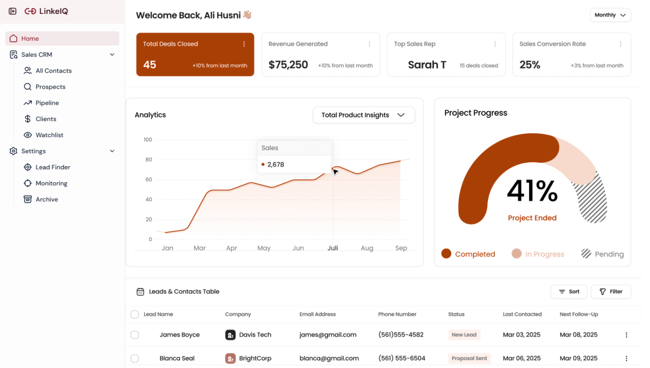Select the James Boyce row checkbox
Viewport: 650px width, 368px height.
(135, 335)
